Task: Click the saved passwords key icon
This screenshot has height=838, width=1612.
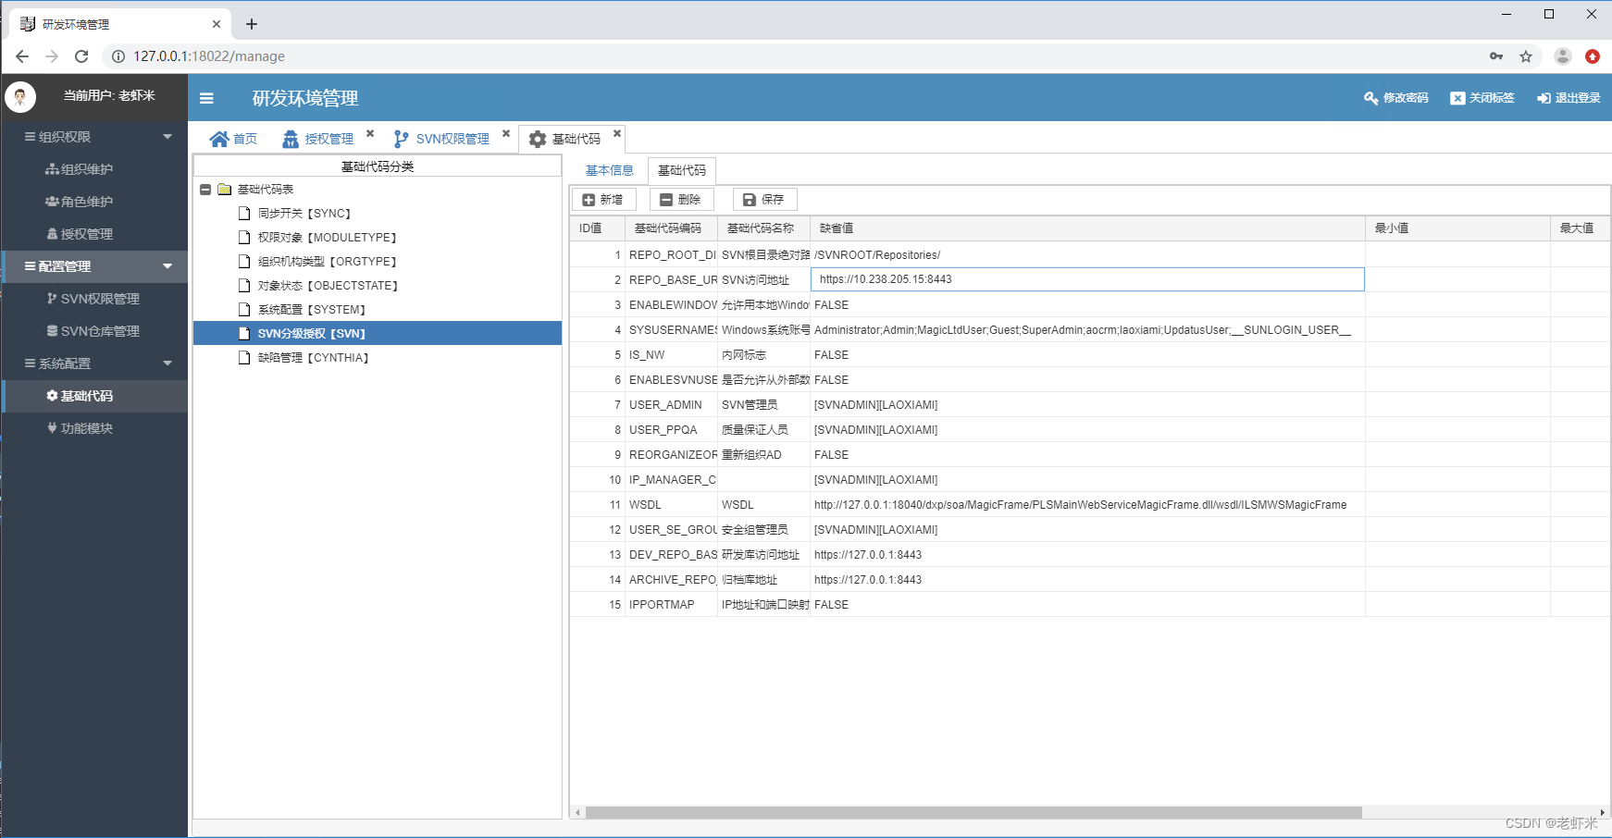Action: [1496, 56]
